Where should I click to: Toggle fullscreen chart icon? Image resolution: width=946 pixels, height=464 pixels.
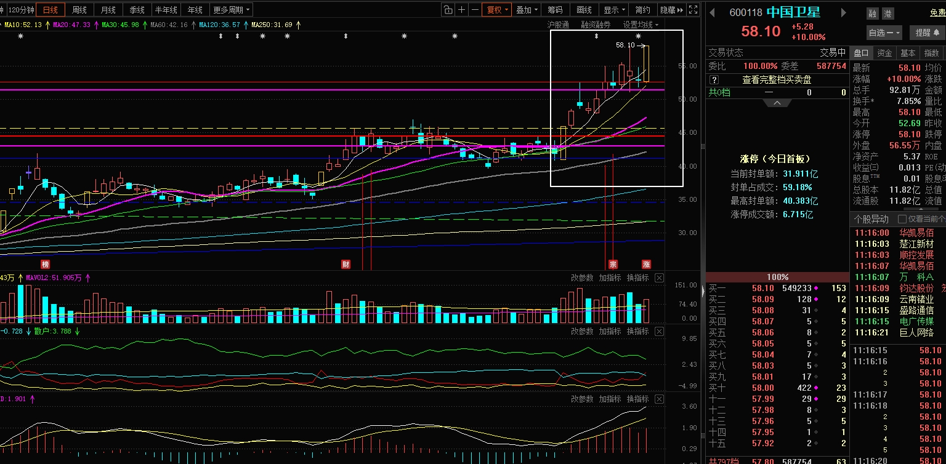coord(693,10)
